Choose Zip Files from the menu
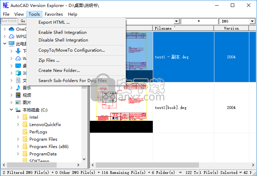 tap(76, 60)
